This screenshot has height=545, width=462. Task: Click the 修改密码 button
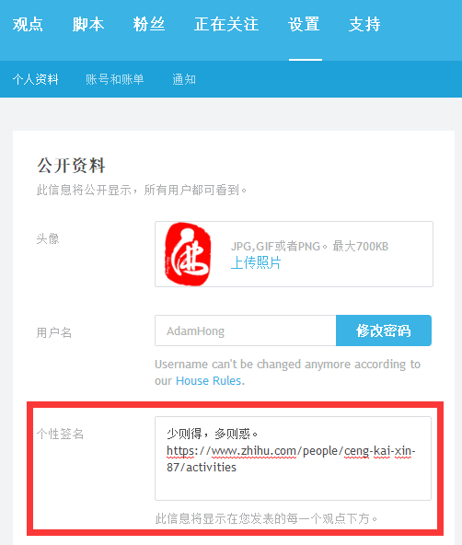click(x=384, y=330)
